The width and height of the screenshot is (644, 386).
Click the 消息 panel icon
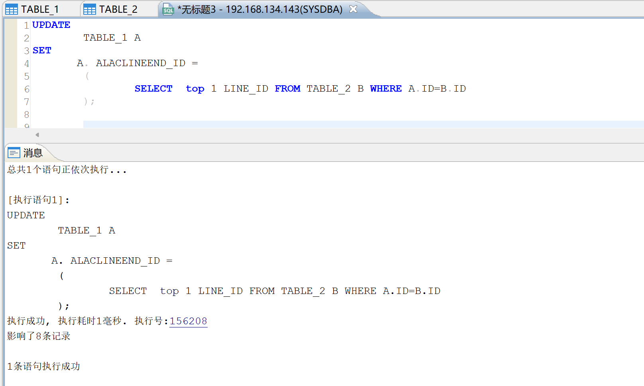click(14, 153)
